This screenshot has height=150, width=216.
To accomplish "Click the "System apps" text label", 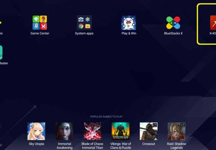I will [84, 33].
